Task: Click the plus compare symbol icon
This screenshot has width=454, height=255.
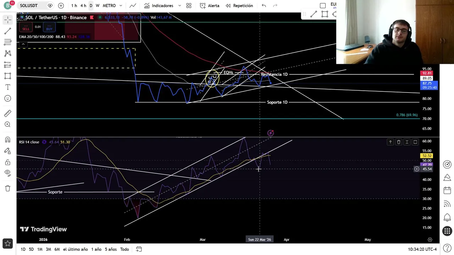Action: click(61, 6)
